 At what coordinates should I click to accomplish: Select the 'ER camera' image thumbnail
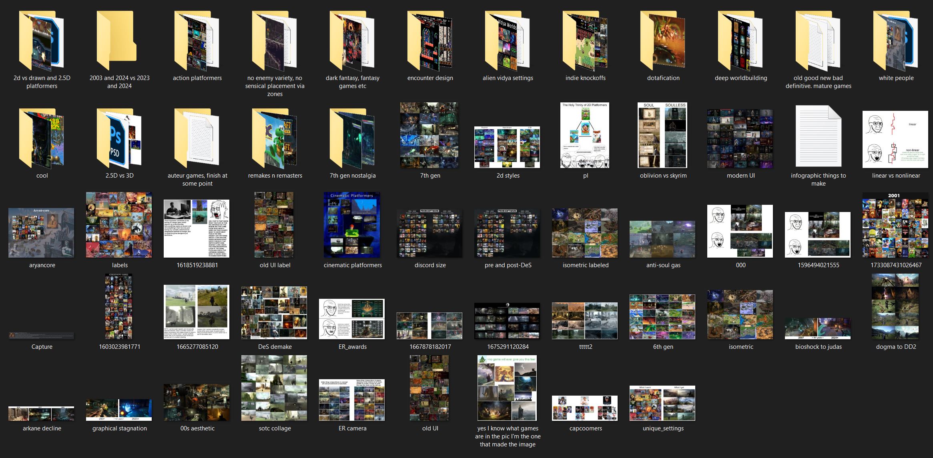tap(352, 400)
